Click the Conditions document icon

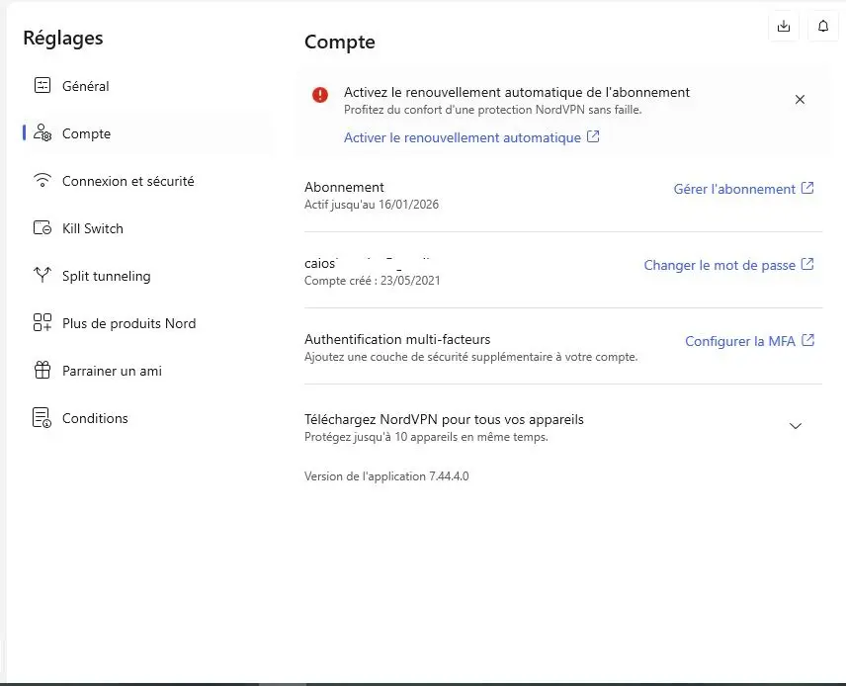coord(42,418)
